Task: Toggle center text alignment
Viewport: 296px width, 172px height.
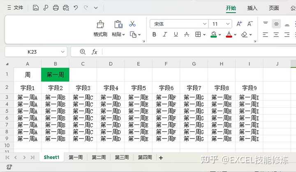Action: pos(276,34)
